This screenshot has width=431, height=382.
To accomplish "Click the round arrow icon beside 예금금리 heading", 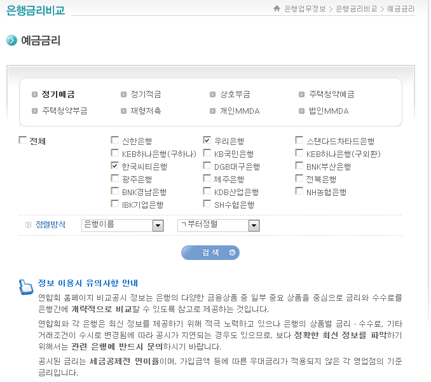I will click(12, 41).
